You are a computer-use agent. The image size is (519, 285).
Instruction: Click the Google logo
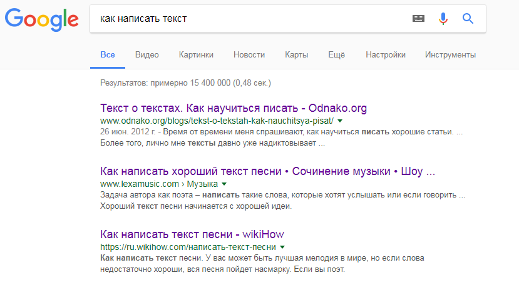coord(42,20)
